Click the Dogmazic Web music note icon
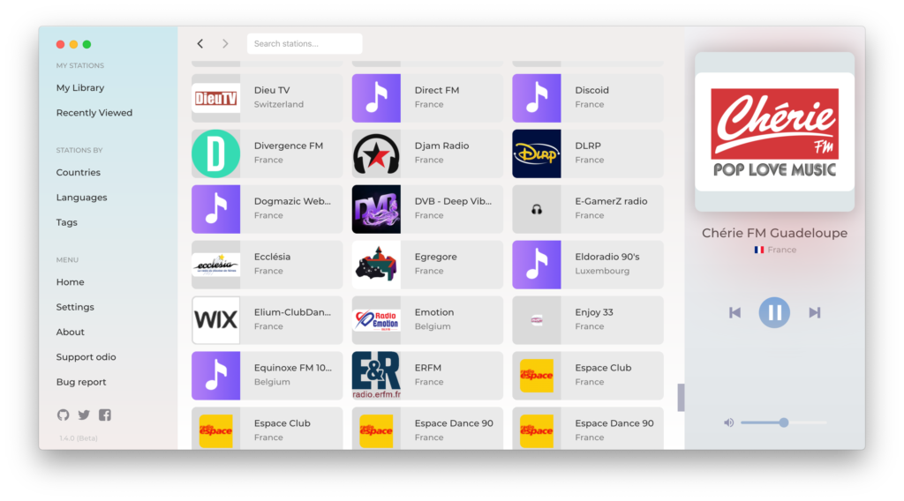The image size is (904, 501). 215,209
